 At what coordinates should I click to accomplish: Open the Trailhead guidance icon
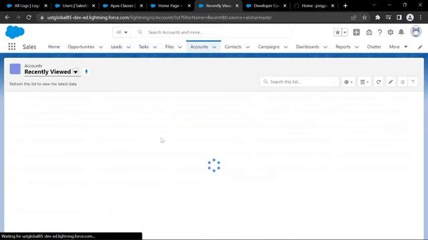(369, 32)
